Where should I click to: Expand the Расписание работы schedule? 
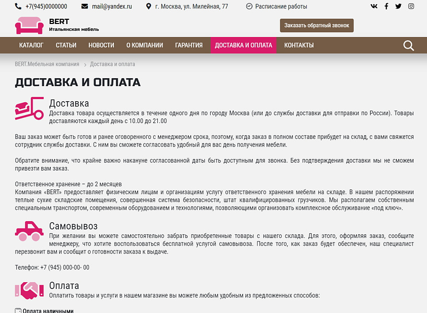click(280, 7)
